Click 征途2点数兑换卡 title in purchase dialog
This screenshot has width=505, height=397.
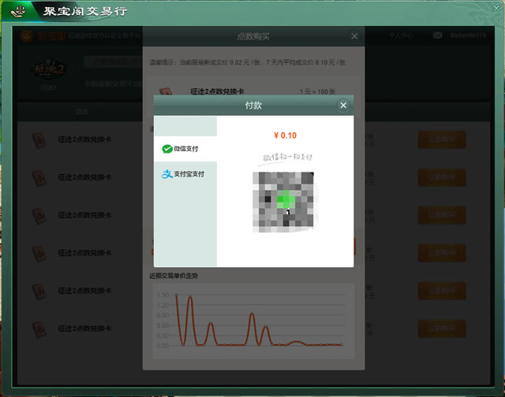217,91
